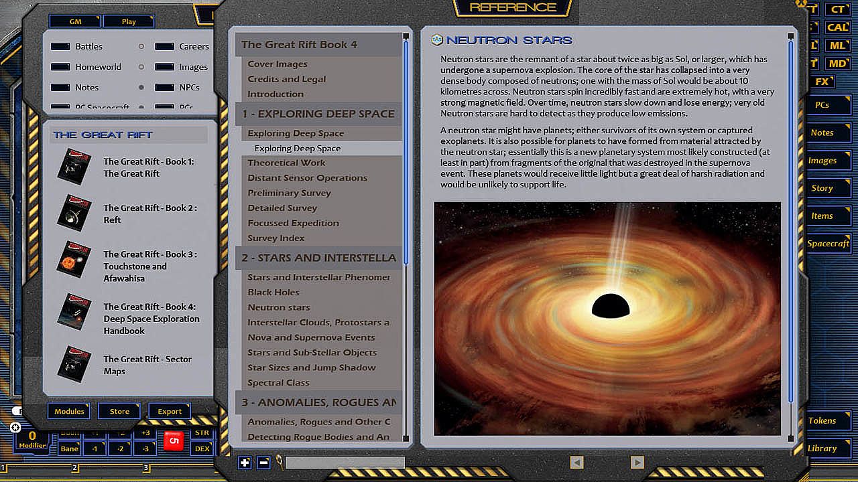Expand the '3 - Anomalies, Rogues' chapter header

(x=318, y=402)
